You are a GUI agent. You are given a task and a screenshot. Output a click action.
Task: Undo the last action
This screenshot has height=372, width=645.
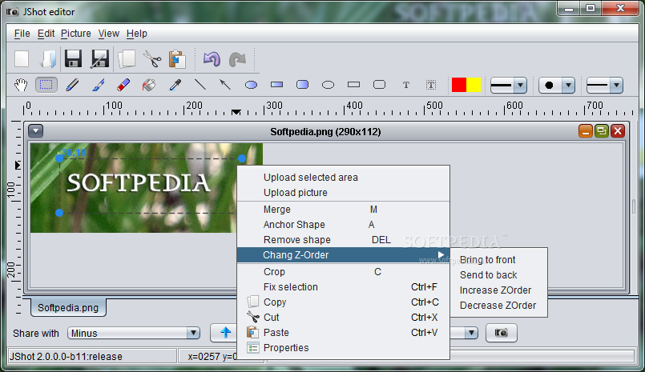(212, 59)
